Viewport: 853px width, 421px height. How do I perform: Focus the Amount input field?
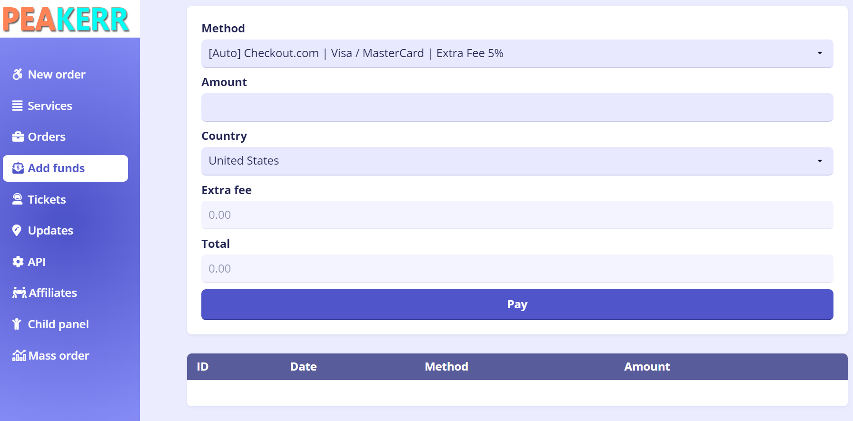coord(516,107)
